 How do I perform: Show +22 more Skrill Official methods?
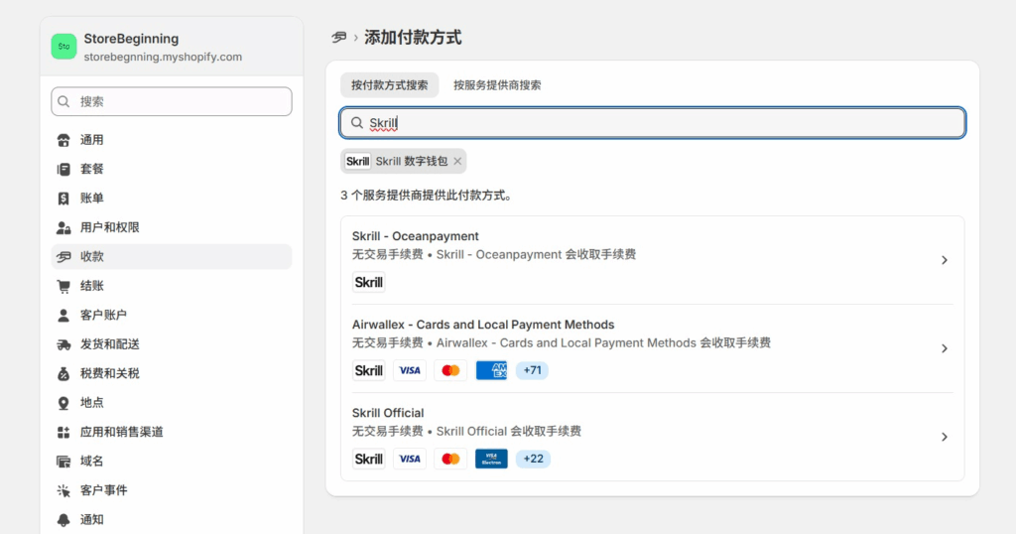tap(533, 459)
